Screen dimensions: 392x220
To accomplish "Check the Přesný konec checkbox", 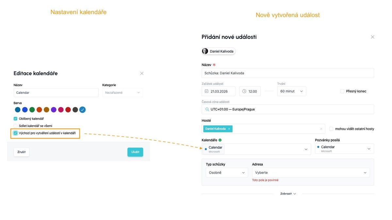I will [342, 91].
